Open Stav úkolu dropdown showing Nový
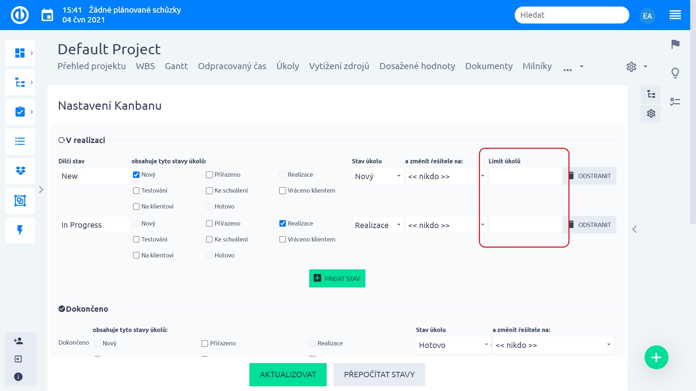Viewport: 696px width, 391px height. point(378,176)
